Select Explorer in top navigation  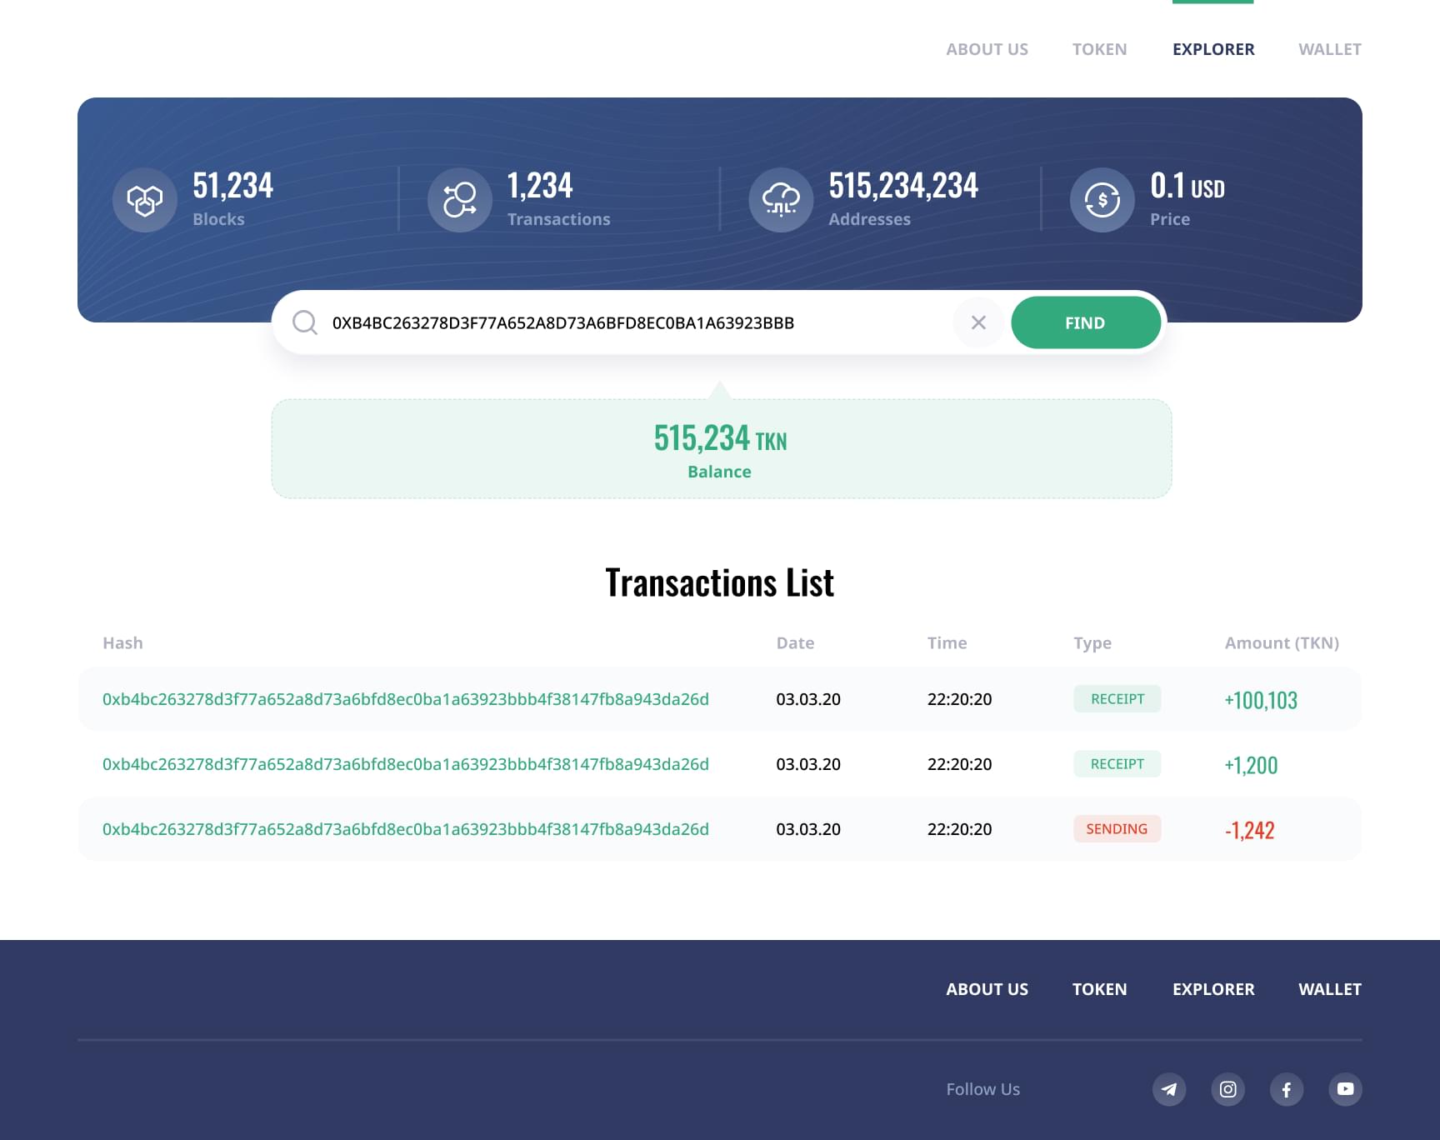[x=1213, y=49]
